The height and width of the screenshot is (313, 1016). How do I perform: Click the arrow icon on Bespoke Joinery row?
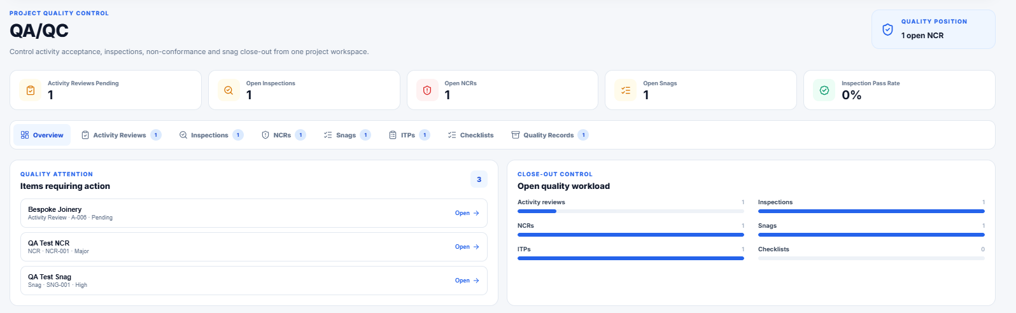pyautogui.click(x=476, y=213)
